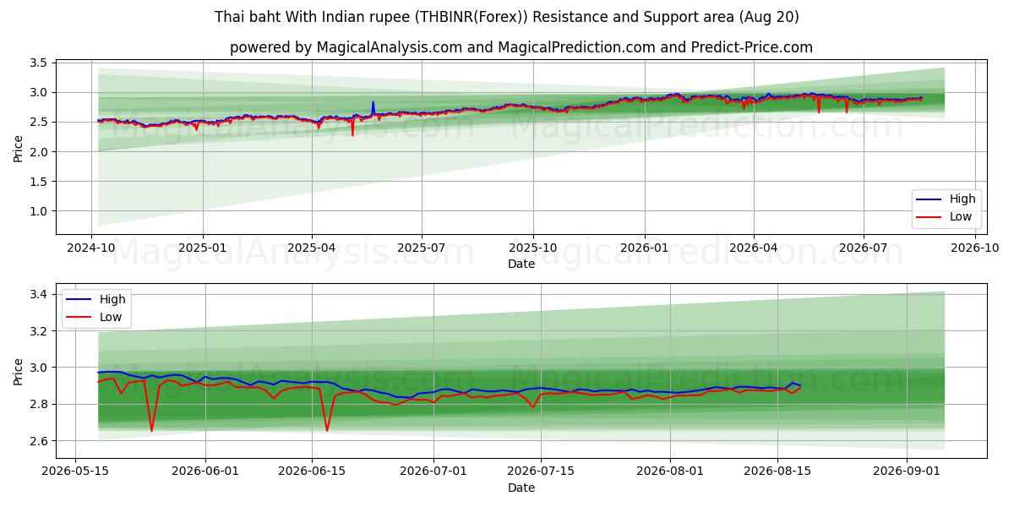
Task: Click the '2026-01' tick label on the top chart
Action: pyautogui.click(x=645, y=248)
